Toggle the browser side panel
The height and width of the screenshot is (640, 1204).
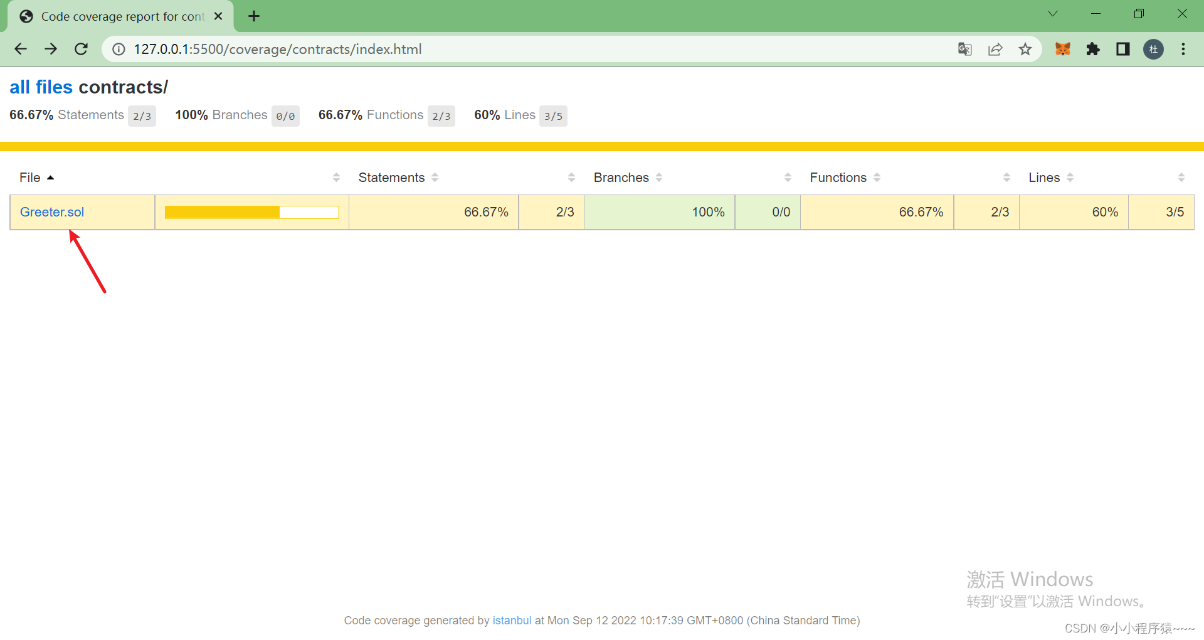coord(1123,49)
